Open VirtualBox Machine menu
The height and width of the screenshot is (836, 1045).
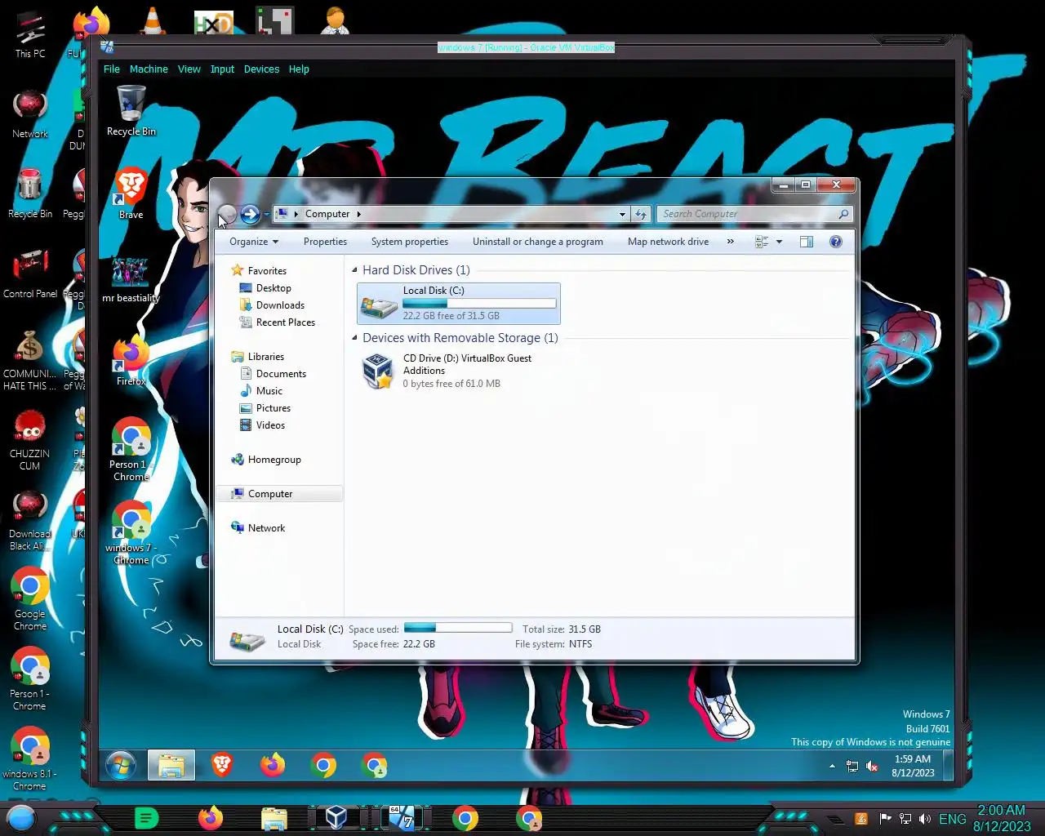tap(149, 69)
